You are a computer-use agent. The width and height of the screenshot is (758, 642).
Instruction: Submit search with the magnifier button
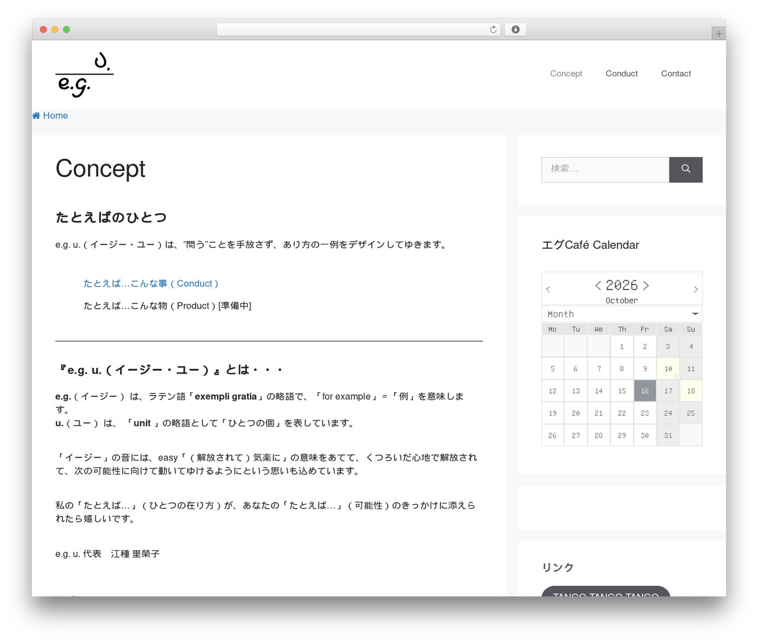click(686, 169)
